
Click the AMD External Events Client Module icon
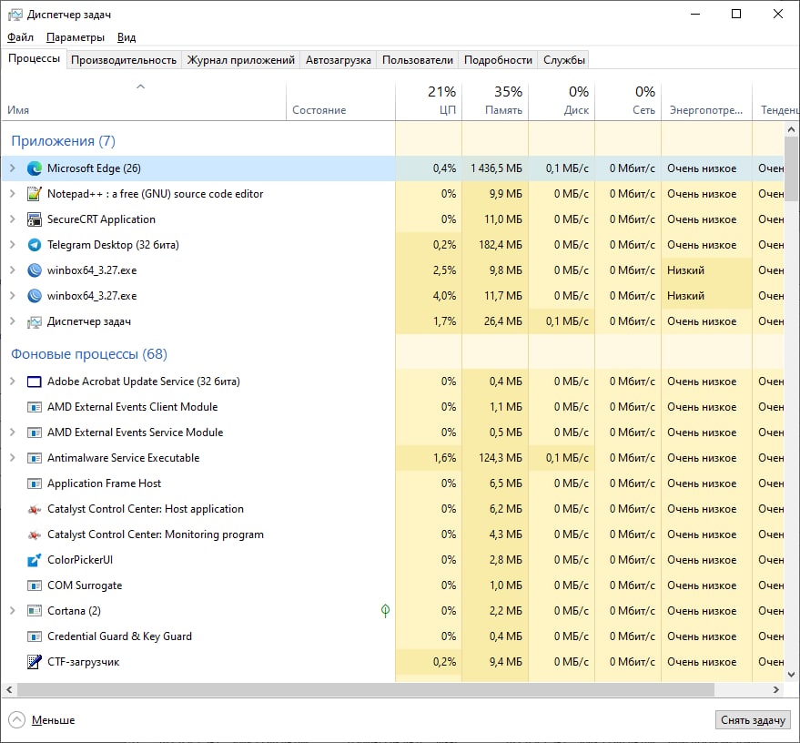click(x=35, y=407)
